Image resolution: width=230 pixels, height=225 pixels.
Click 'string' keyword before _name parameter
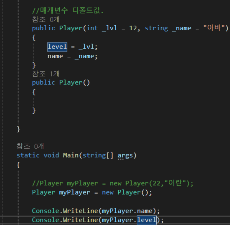157,28
